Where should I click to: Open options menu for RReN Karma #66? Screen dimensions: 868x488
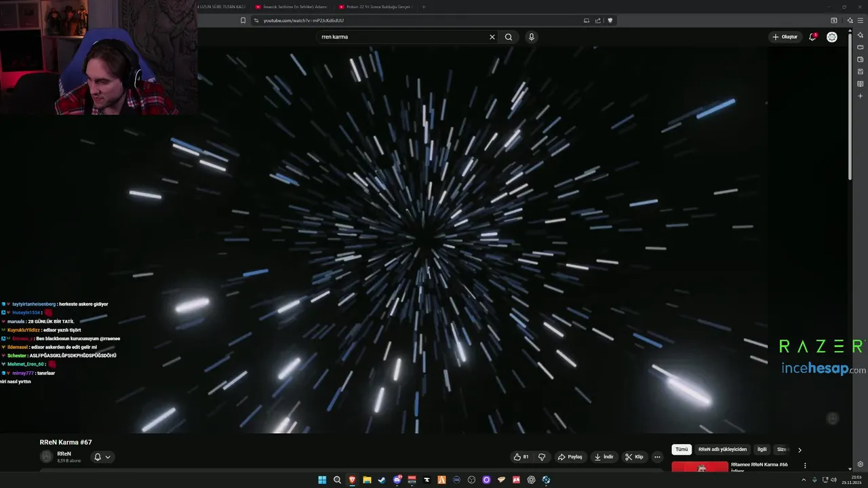pos(805,466)
